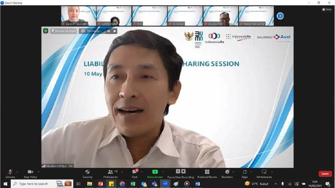Click Remove Spotlight button
Screen dimensions: 335x188
coord(63,31)
